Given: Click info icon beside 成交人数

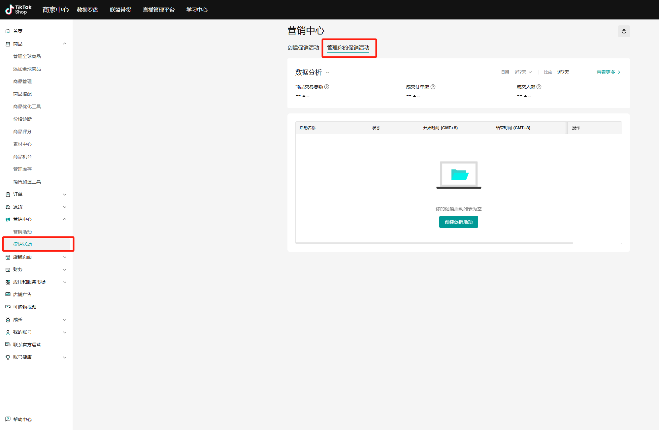Looking at the screenshot, I should click(539, 87).
